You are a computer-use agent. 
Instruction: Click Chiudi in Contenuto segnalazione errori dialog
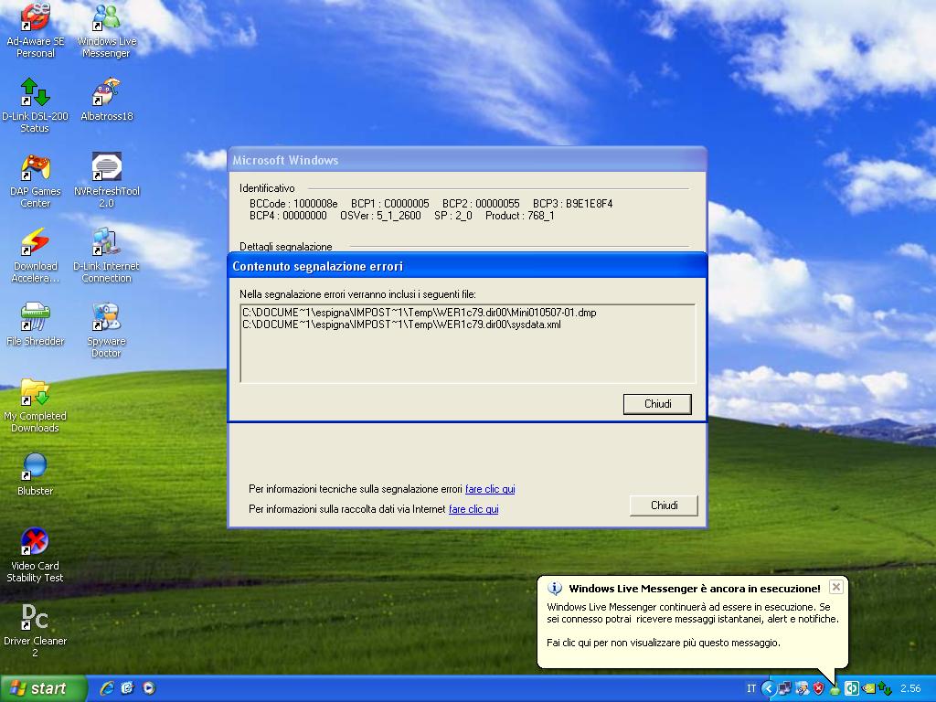[657, 404]
